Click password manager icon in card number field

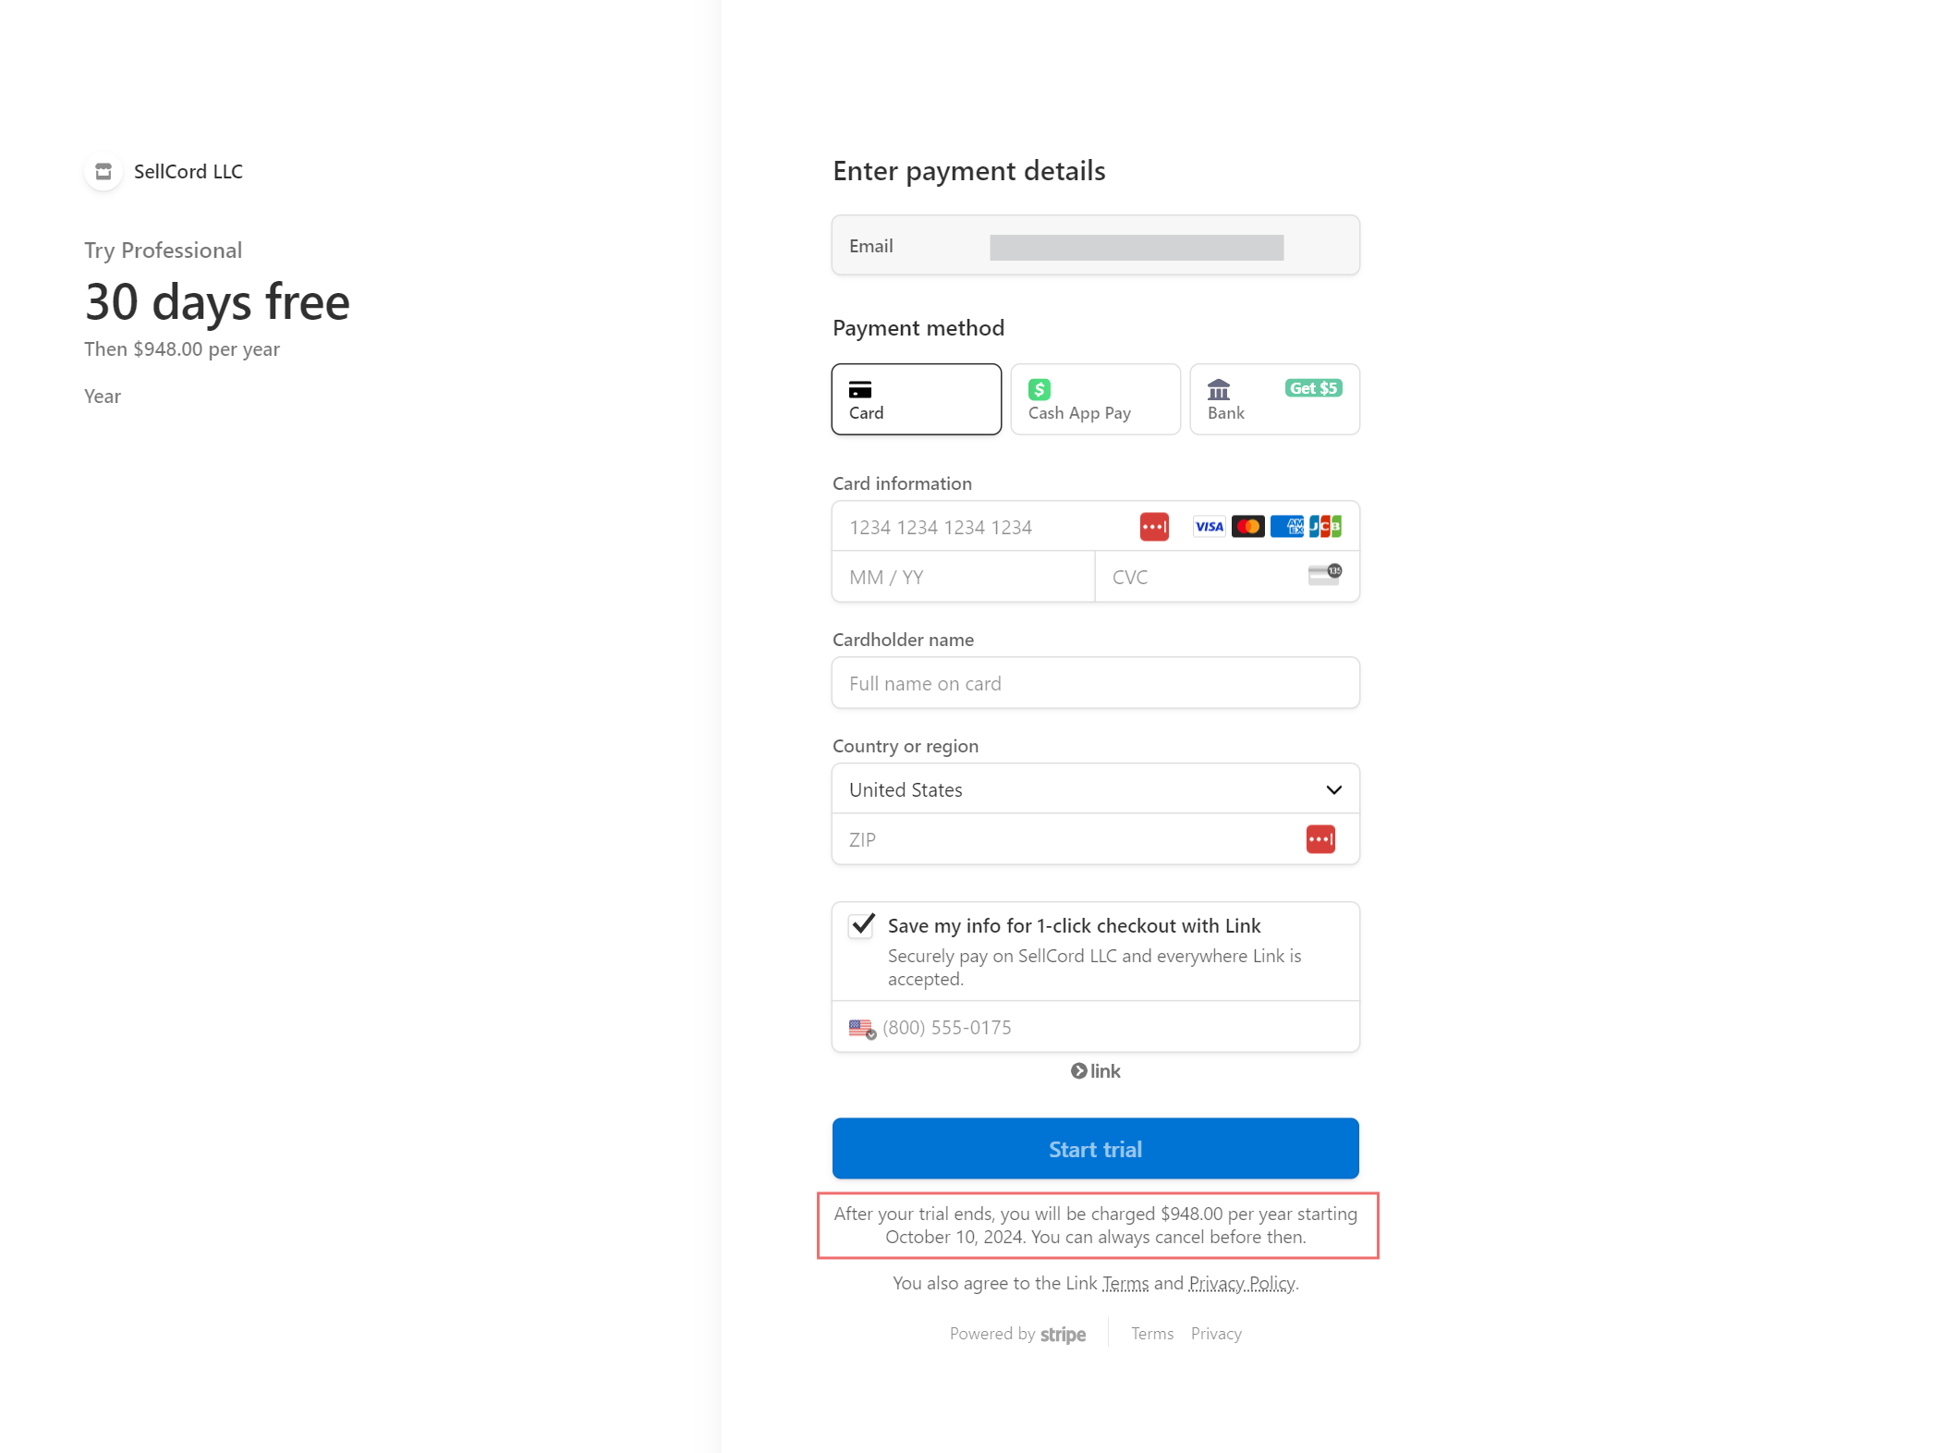1153,527
